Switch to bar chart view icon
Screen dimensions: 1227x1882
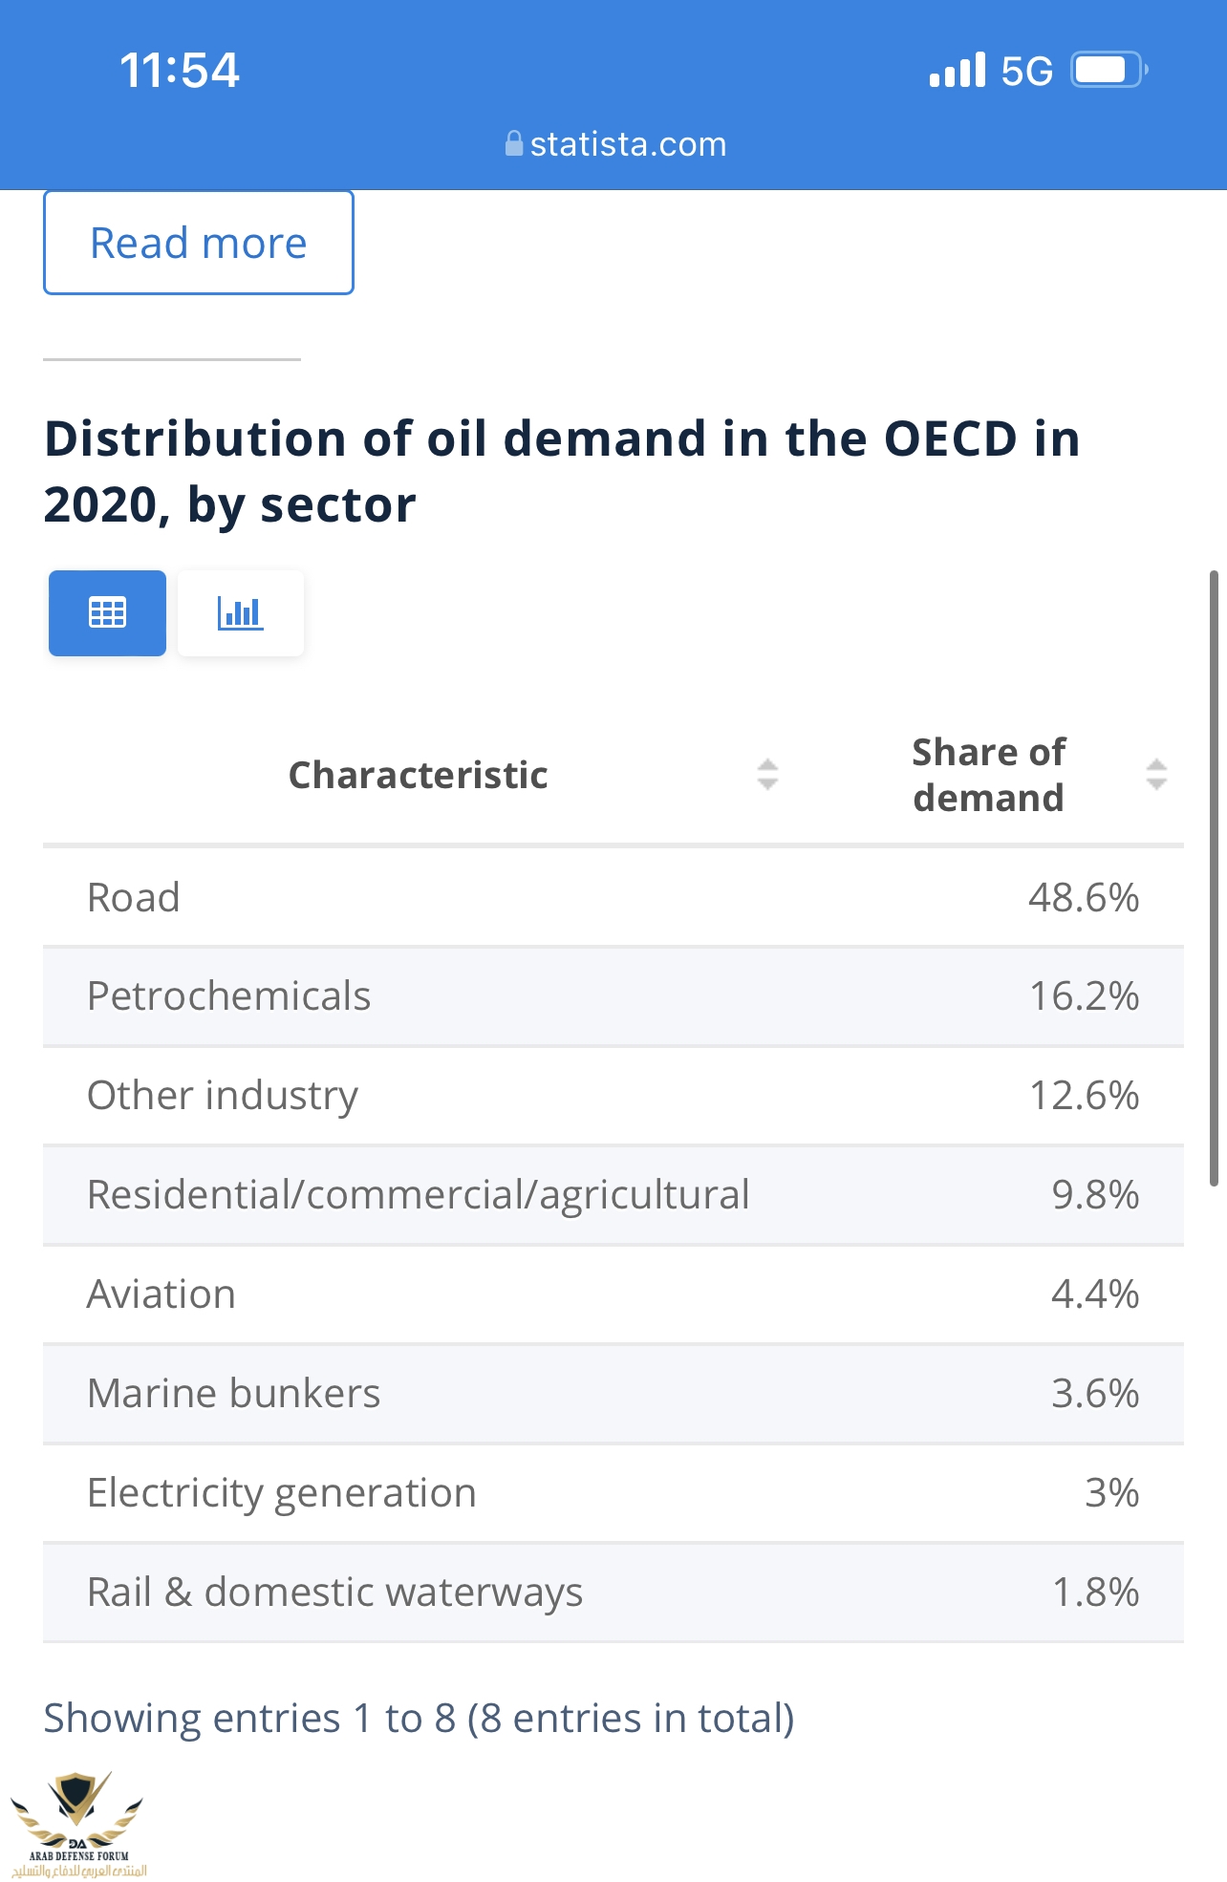click(x=240, y=612)
